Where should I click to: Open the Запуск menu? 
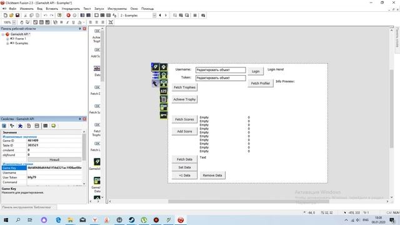[x=99, y=9]
